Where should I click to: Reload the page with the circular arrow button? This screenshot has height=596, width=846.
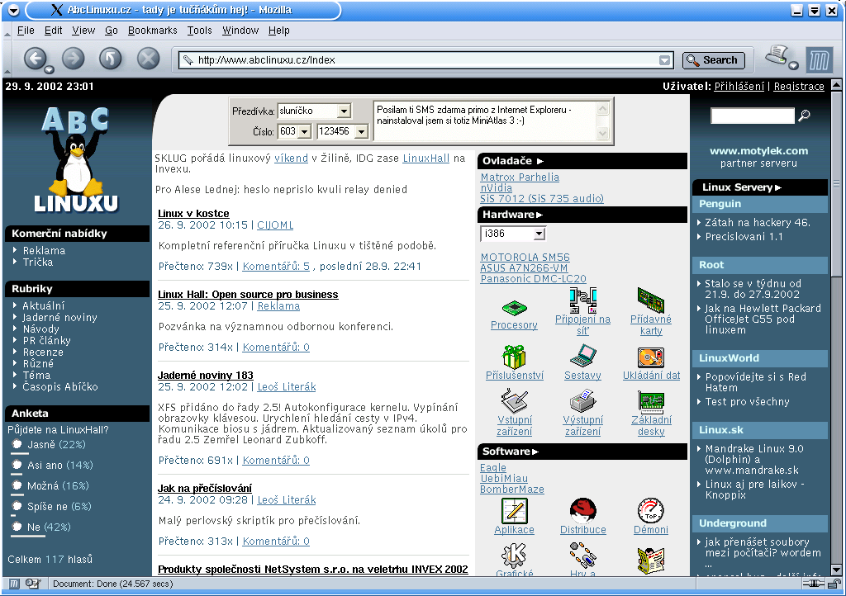tap(110, 58)
